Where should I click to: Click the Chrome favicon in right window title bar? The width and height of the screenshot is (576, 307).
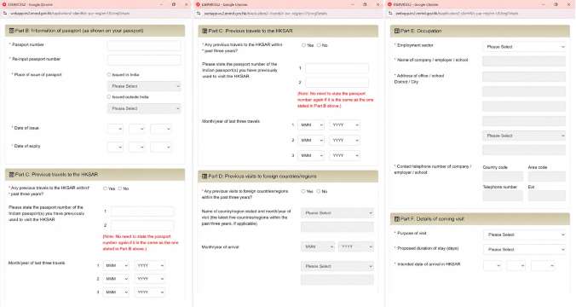click(x=389, y=4)
